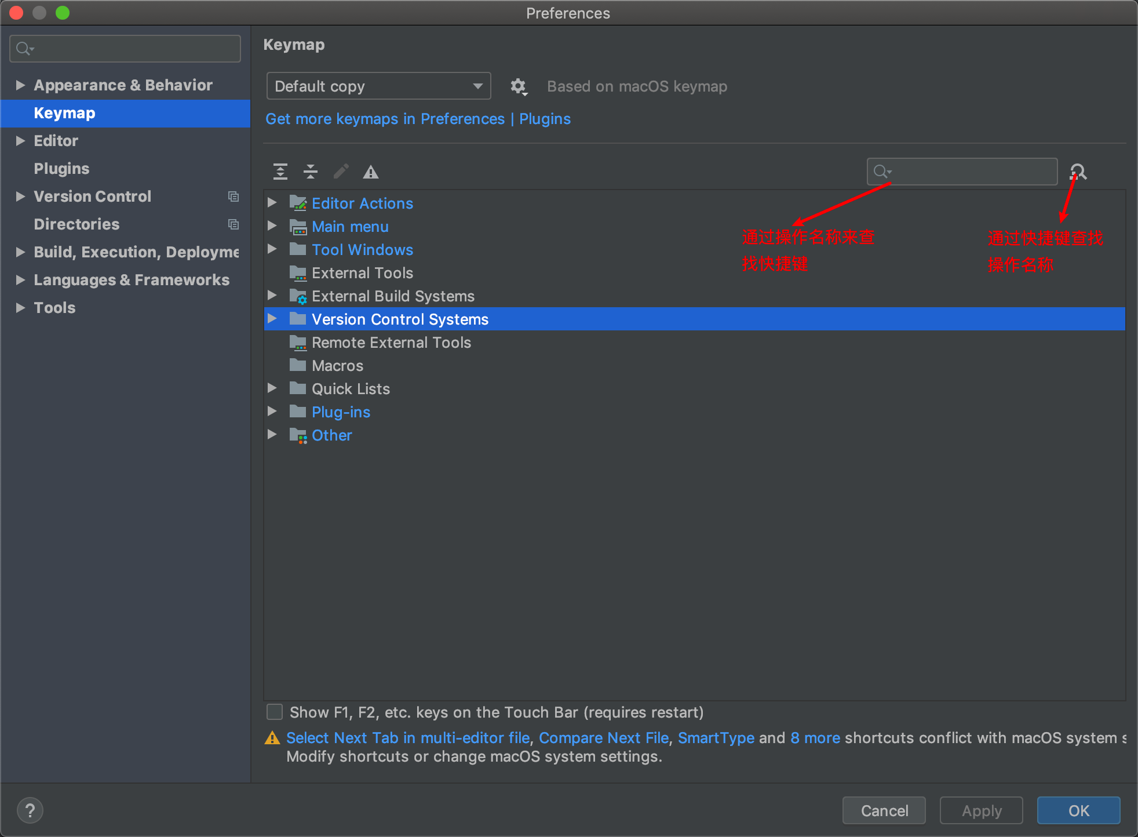Viewport: 1138px width, 837px height.
Task: Expand the Editor Actions tree node
Action: tap(272, 203)
